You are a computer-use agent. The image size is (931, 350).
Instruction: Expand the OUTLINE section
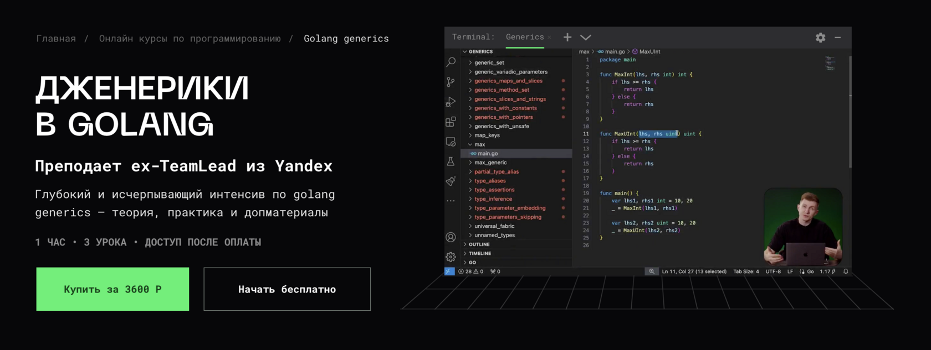(479, 244)
